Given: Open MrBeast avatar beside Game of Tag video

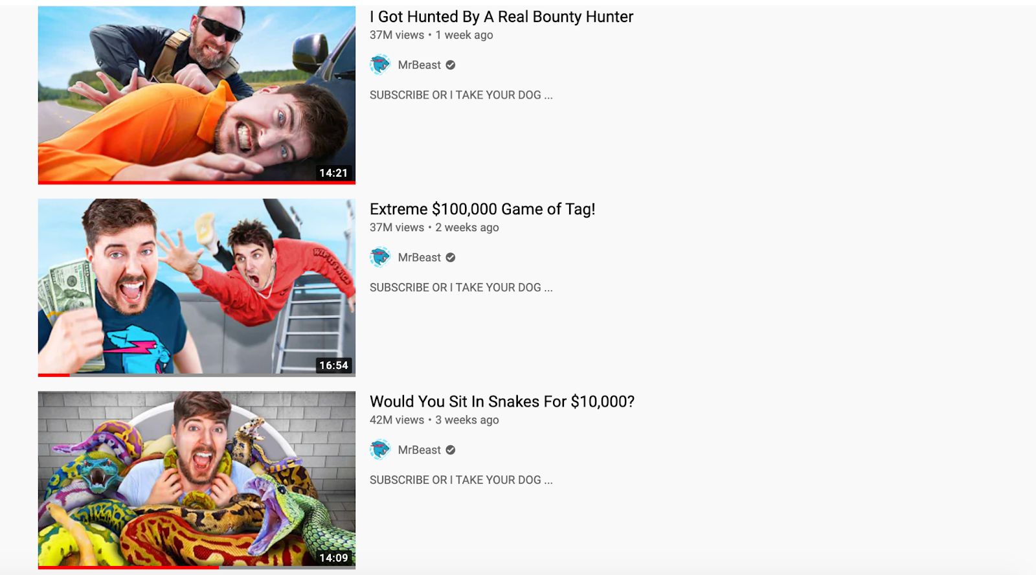Looking at the screenshot, I should pyautogui.click(x=380, y=257).
